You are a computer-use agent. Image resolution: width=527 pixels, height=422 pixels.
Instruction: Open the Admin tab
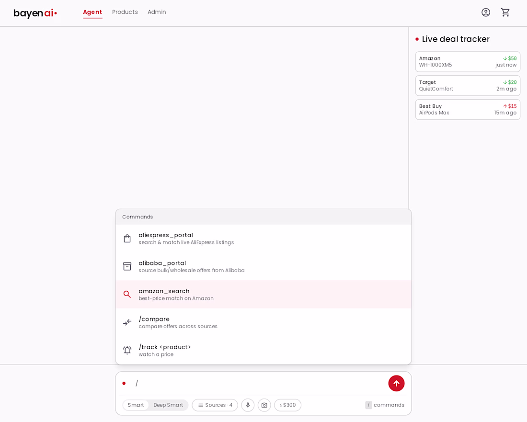pyautogui.click(x=157, y=12)
